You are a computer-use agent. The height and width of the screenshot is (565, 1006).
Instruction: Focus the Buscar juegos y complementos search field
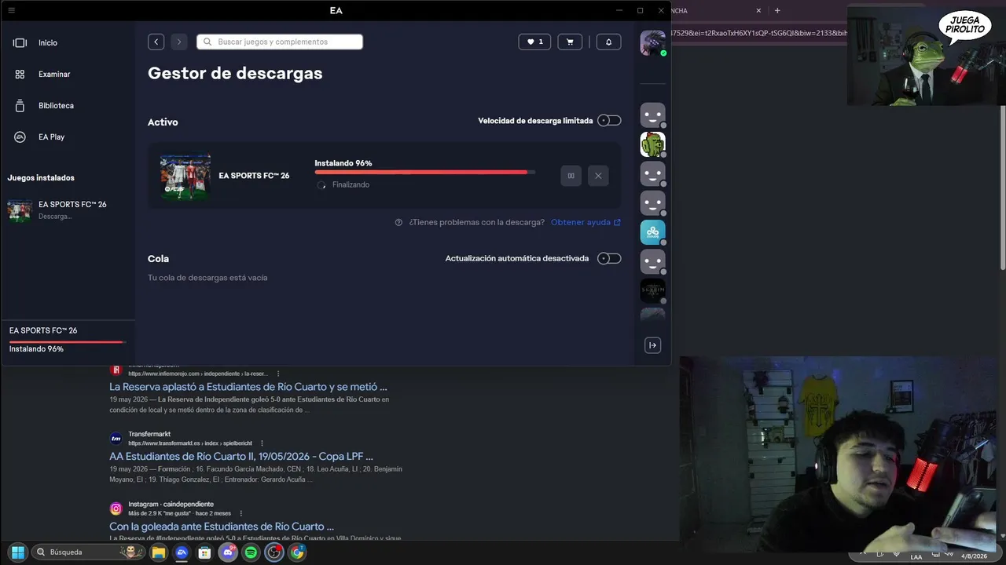click(280, 42)
